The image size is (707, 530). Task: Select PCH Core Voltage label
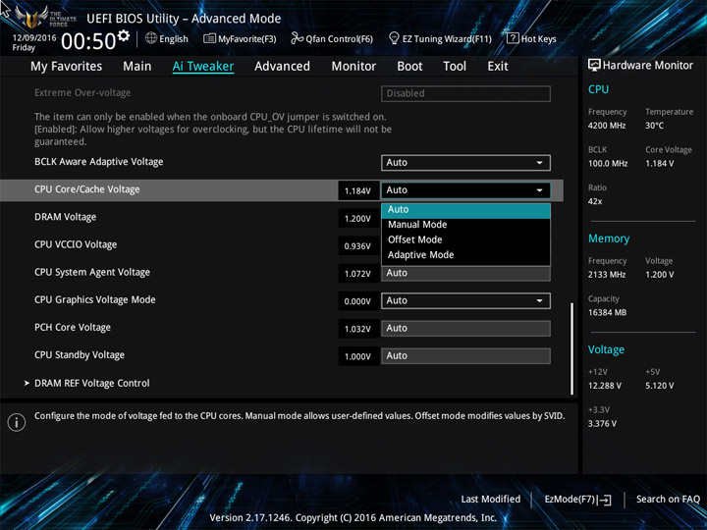pos(73,328)
